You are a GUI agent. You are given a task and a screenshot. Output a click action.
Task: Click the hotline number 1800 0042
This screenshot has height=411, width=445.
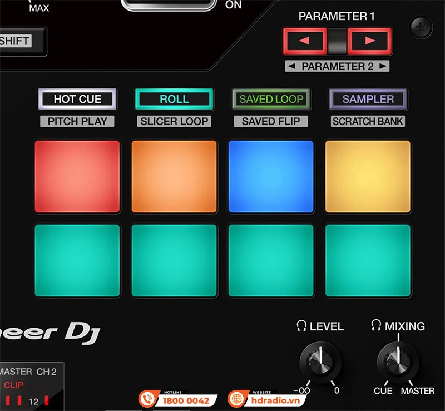(186, 401)
